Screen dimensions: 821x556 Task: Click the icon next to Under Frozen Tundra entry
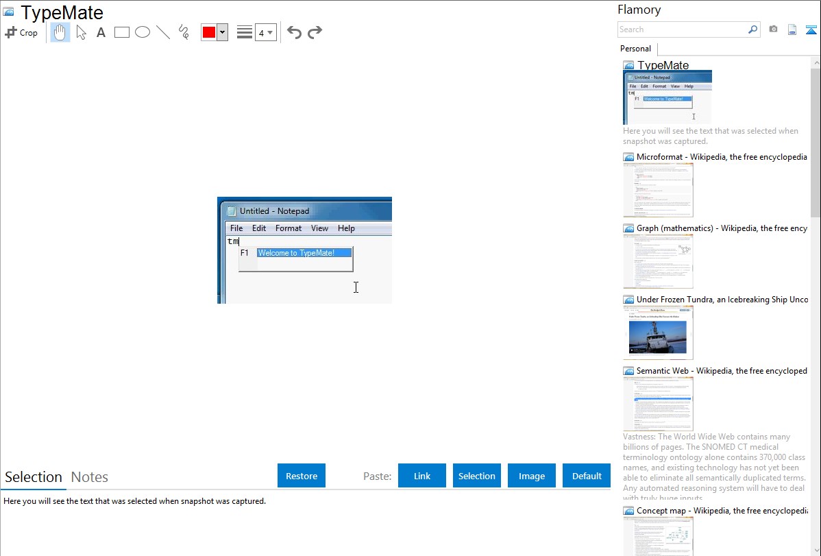click(629, 300)
